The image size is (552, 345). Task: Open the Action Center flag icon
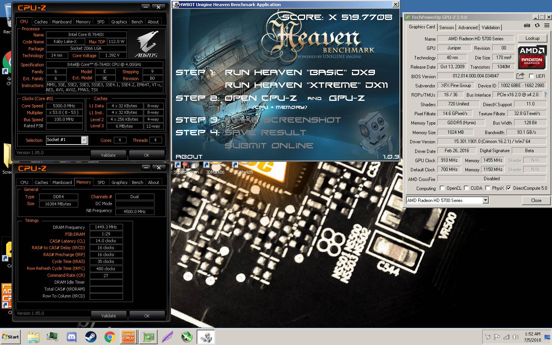(x=497, y=337)
